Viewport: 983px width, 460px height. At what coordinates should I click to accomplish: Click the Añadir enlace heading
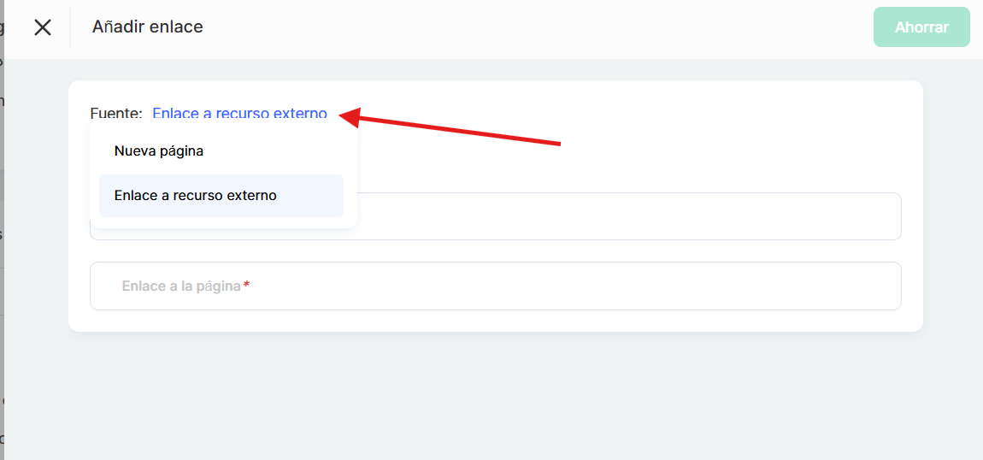pyautogui.click(x=148, y=27)
